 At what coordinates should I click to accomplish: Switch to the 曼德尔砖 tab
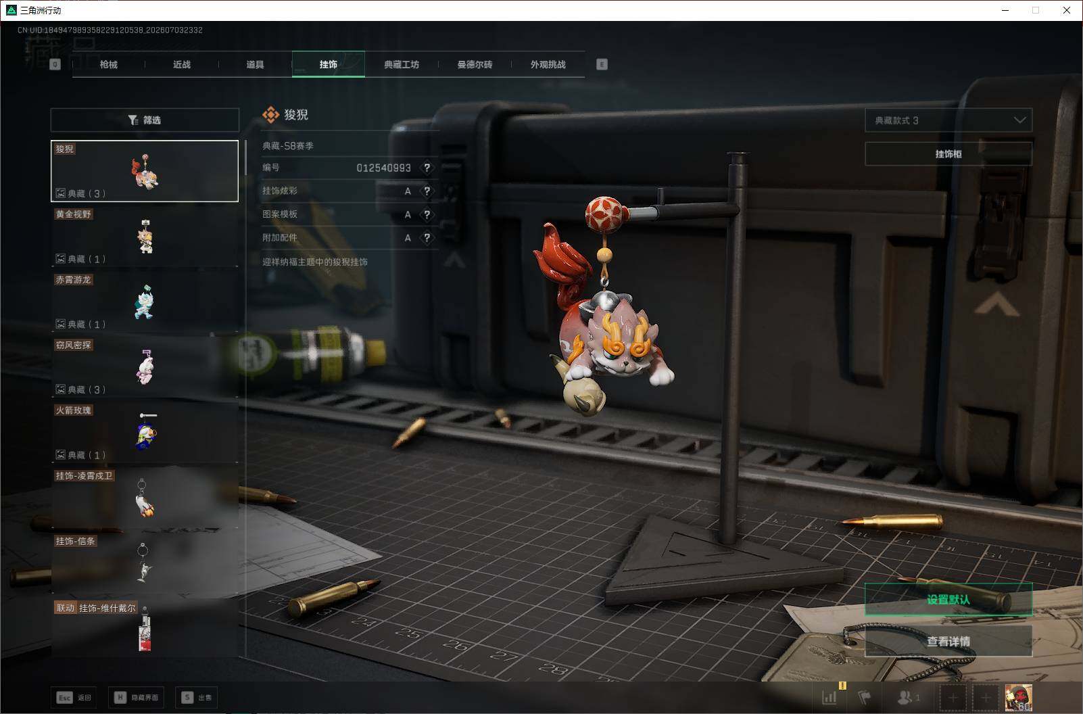coord(475,64)
